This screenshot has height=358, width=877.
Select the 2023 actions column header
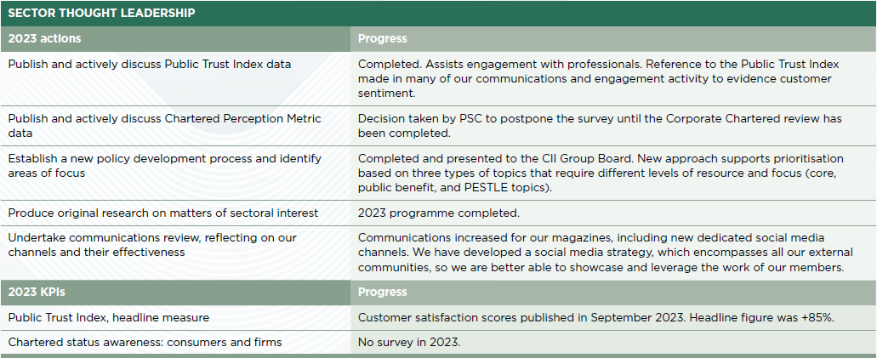point(44,38)
